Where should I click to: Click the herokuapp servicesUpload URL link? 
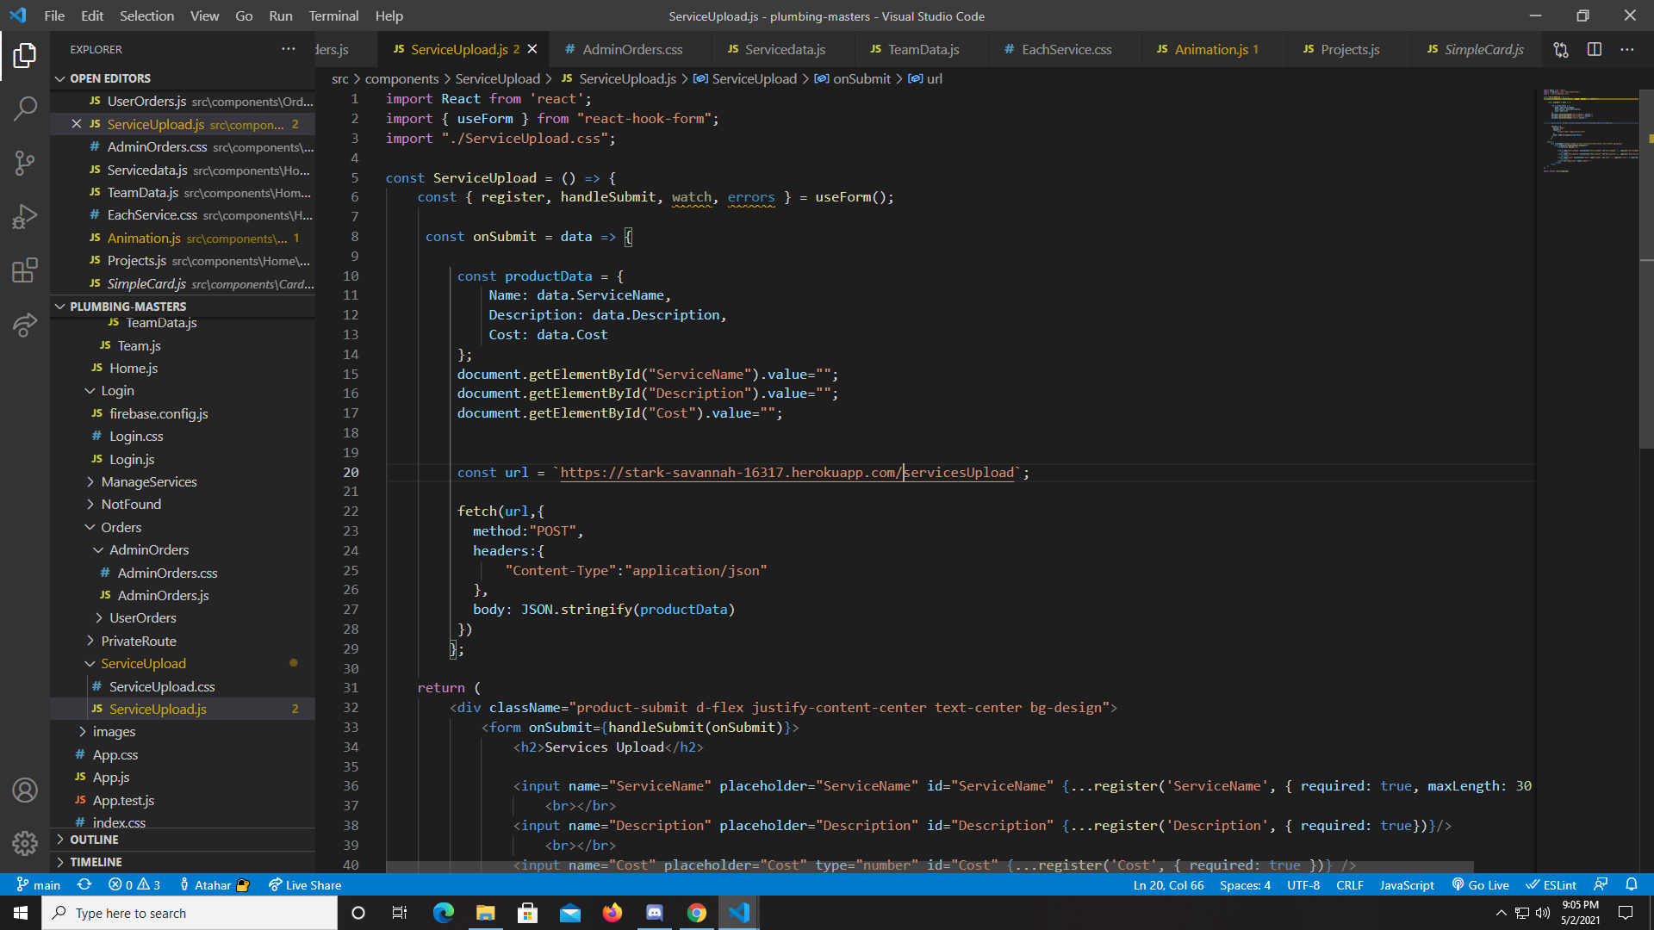pyautogui.click(x=787, y=473)
